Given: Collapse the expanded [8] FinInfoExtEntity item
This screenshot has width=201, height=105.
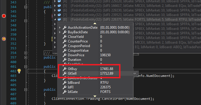Looking at the screenshot, I should coord(55,20).
